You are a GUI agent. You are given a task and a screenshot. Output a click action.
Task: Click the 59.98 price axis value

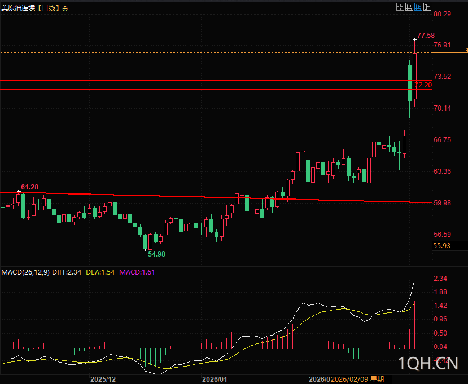click(x=443, y=203)
